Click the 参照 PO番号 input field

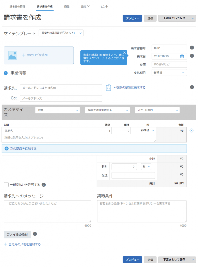tap(169, 64)
